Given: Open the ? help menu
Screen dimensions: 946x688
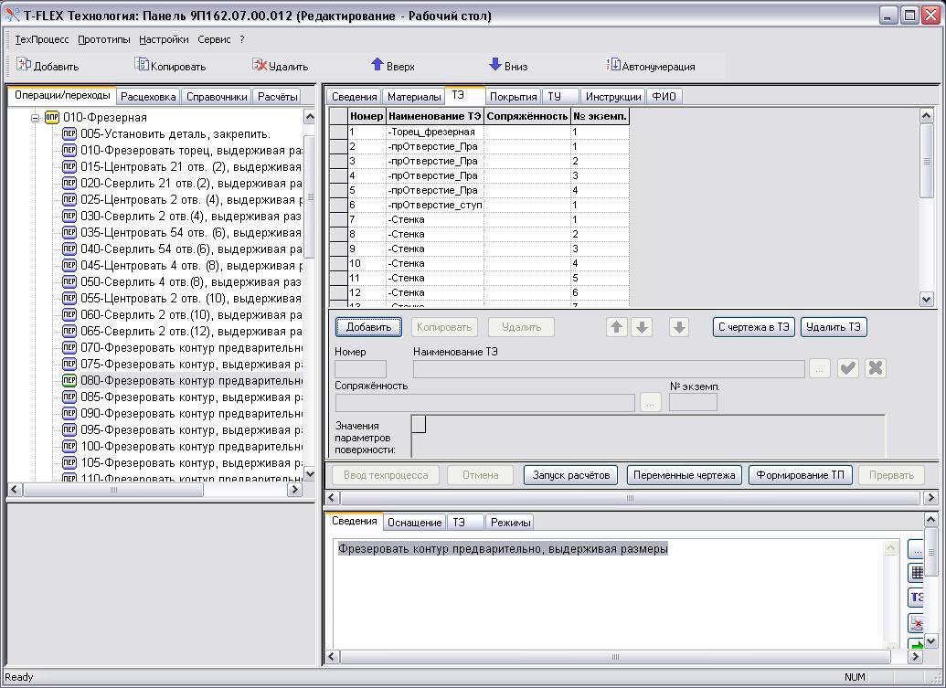Looking at the screenshot, I should (242, 40).
